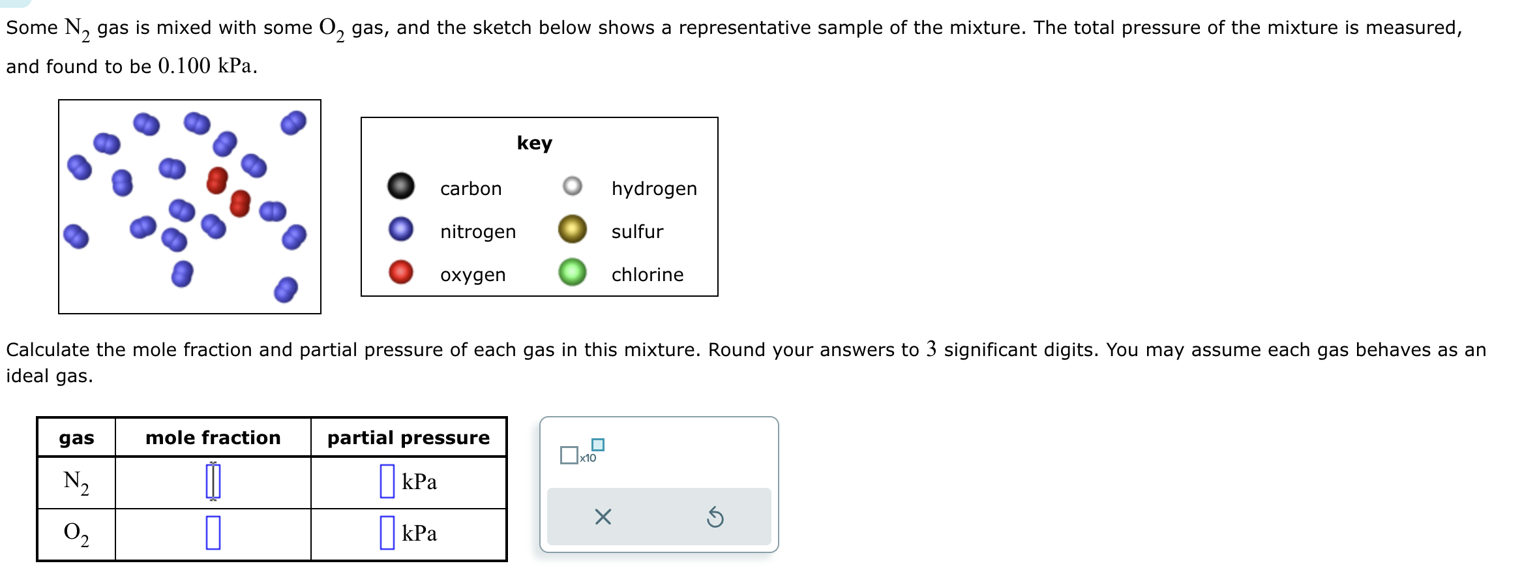Click the black carbon atom icon in the key
1522x570 pixels.
400,187
